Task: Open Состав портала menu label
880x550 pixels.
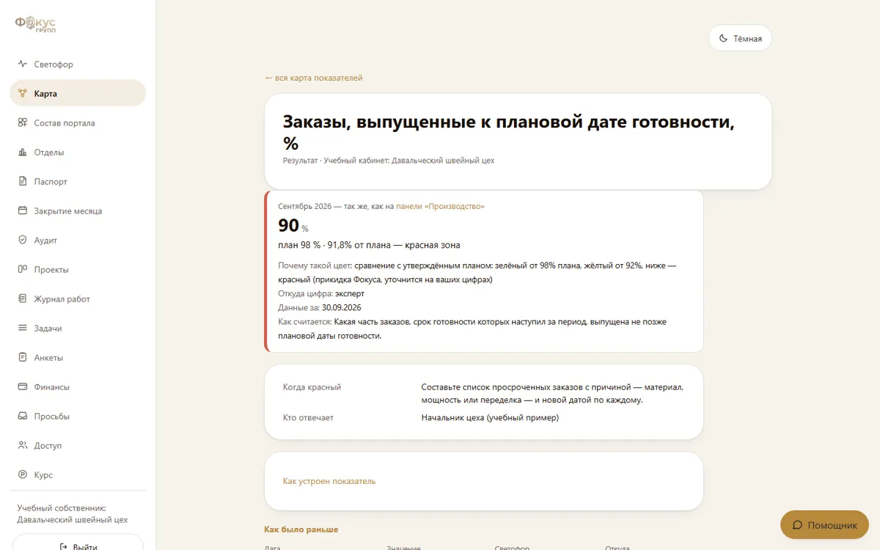Action: (x=65, y=123)
